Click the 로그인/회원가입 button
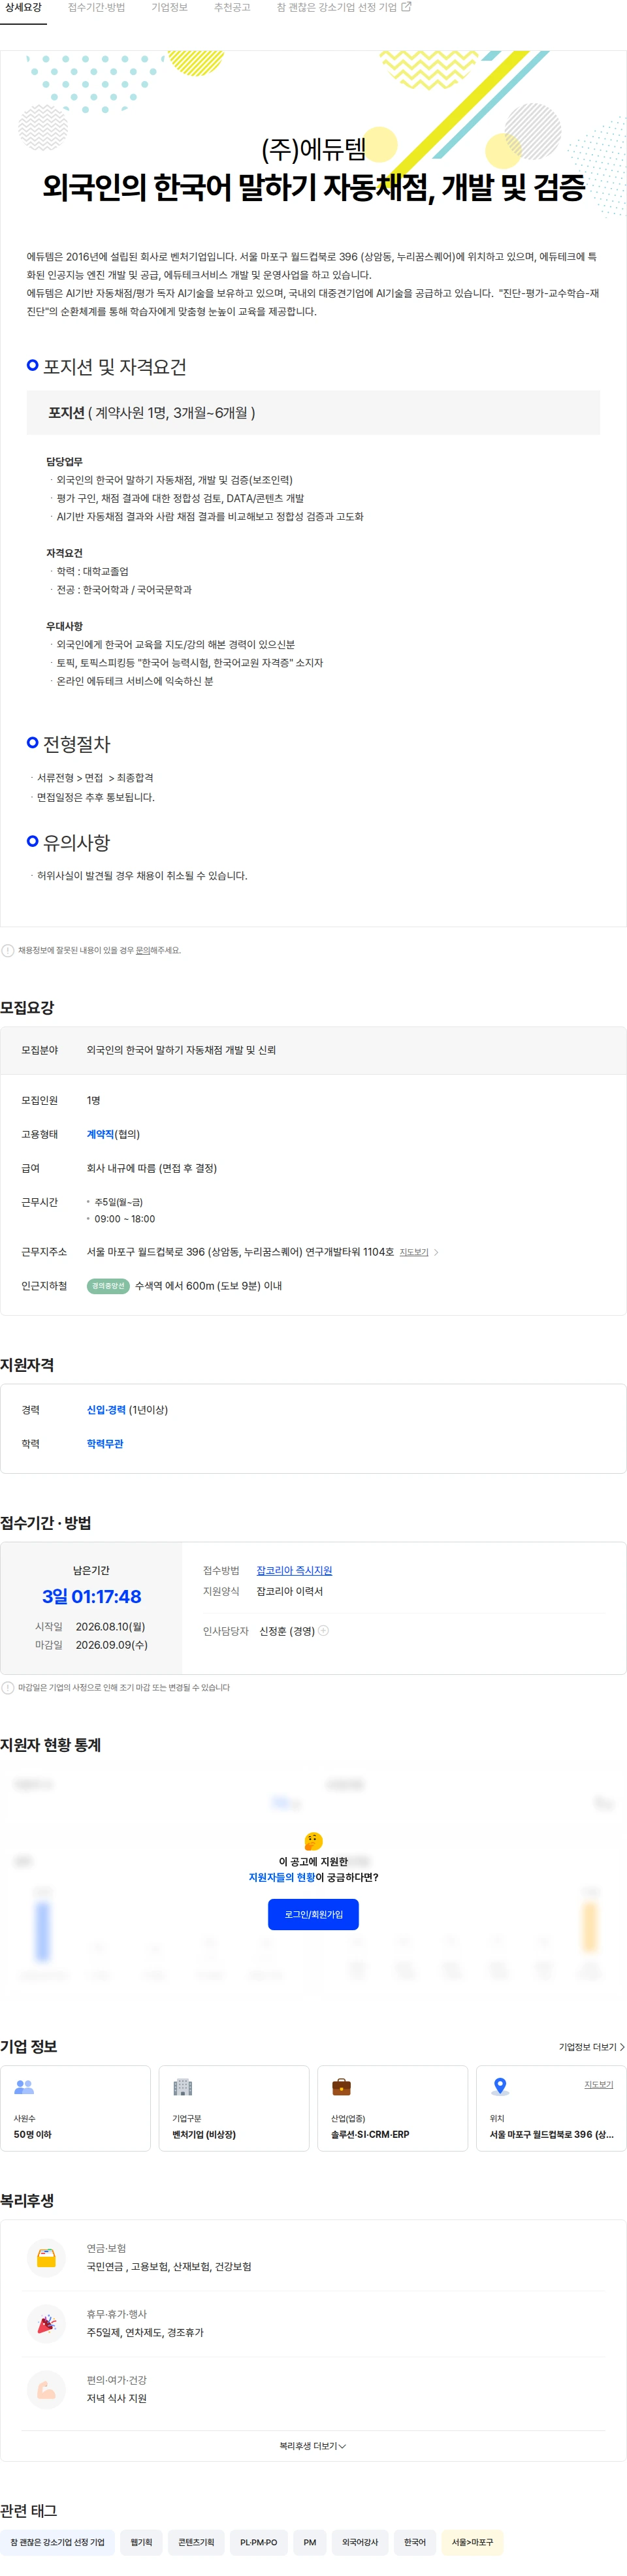This screenshot has width=627, height=2576. pyautogui.click(x=313, y=1914)
